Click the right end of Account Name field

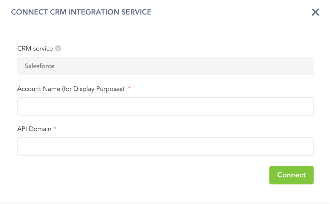pos(303,106)
